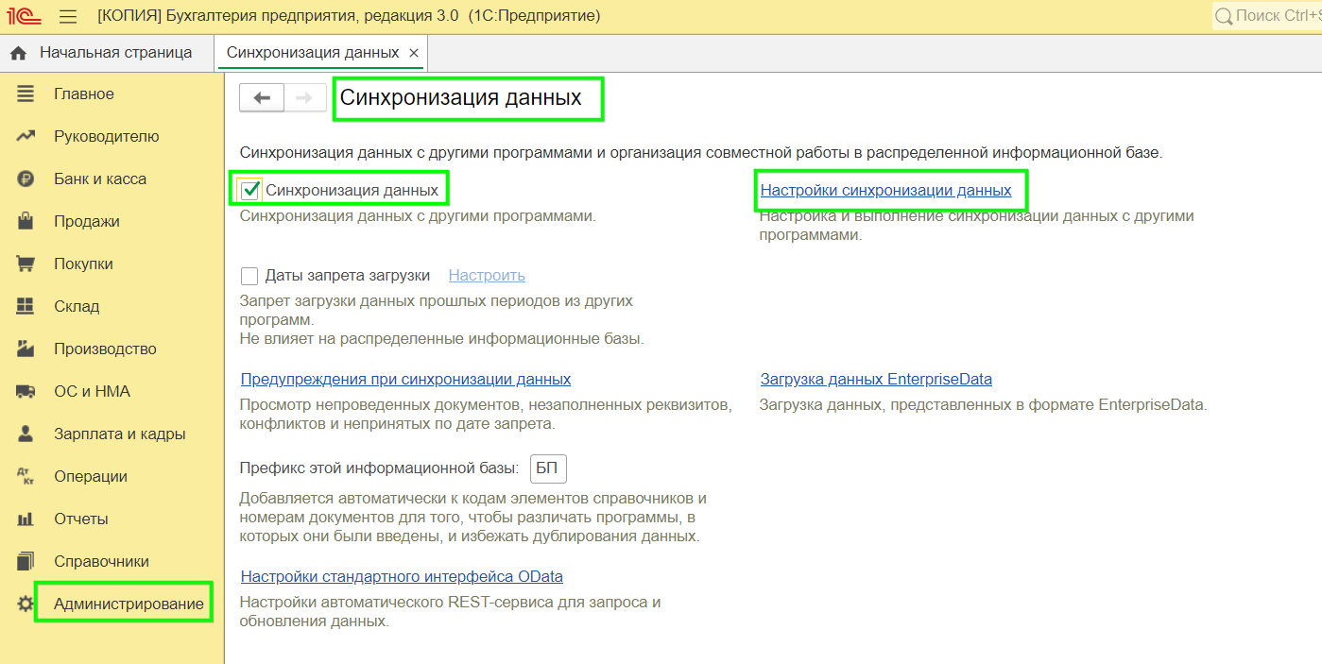The width and height of the screenshot is (1322, 664).
Task: Click the Производство factory icon
Action: click(26, 349)
